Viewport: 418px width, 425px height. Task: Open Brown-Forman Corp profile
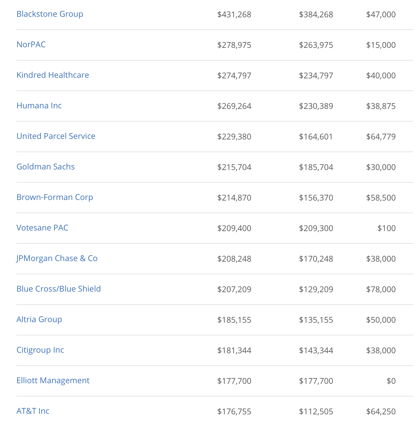coord(55,197)
